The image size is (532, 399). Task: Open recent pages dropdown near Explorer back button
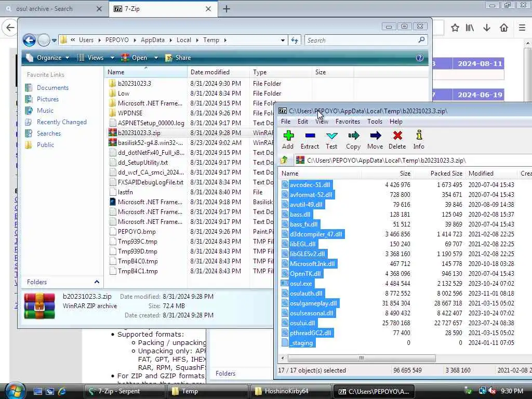(54, 41)
